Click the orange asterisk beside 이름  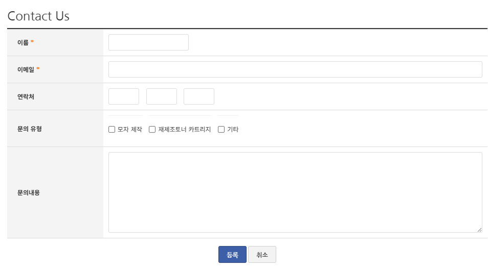tap(32, 42)
